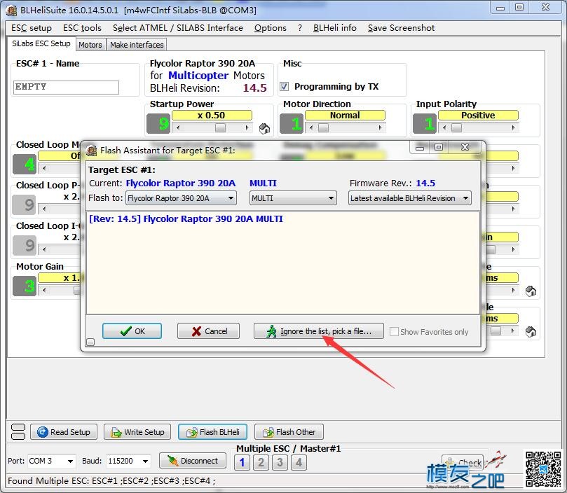Click the Flash BLHeli chip icon

coord(191,432)
